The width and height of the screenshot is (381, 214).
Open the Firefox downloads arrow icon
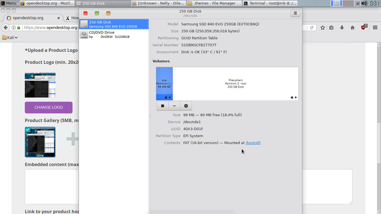coord(342,28)
